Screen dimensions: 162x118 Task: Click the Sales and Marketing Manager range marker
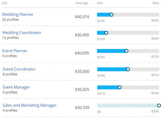[159, 105]
